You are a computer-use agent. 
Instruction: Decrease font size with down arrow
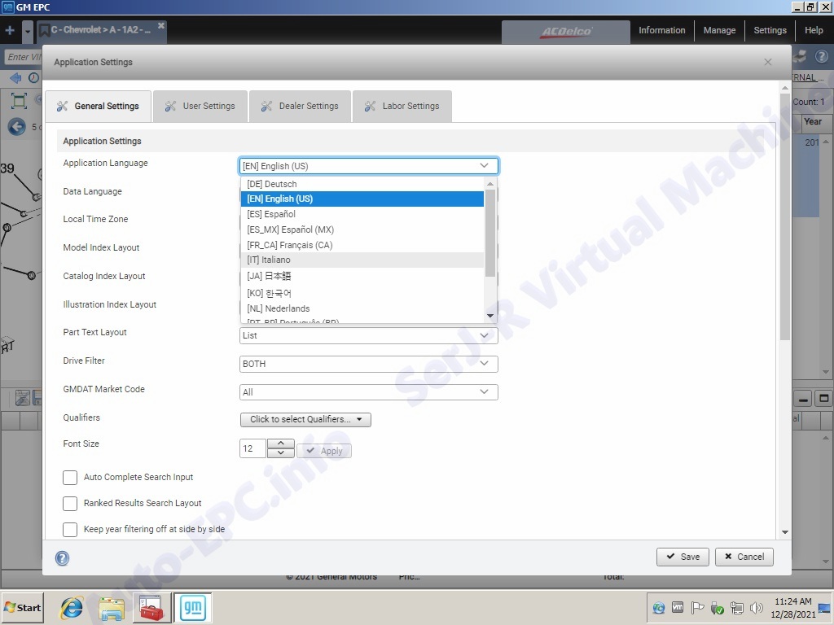pyautogui.click(x=281, y=452)
